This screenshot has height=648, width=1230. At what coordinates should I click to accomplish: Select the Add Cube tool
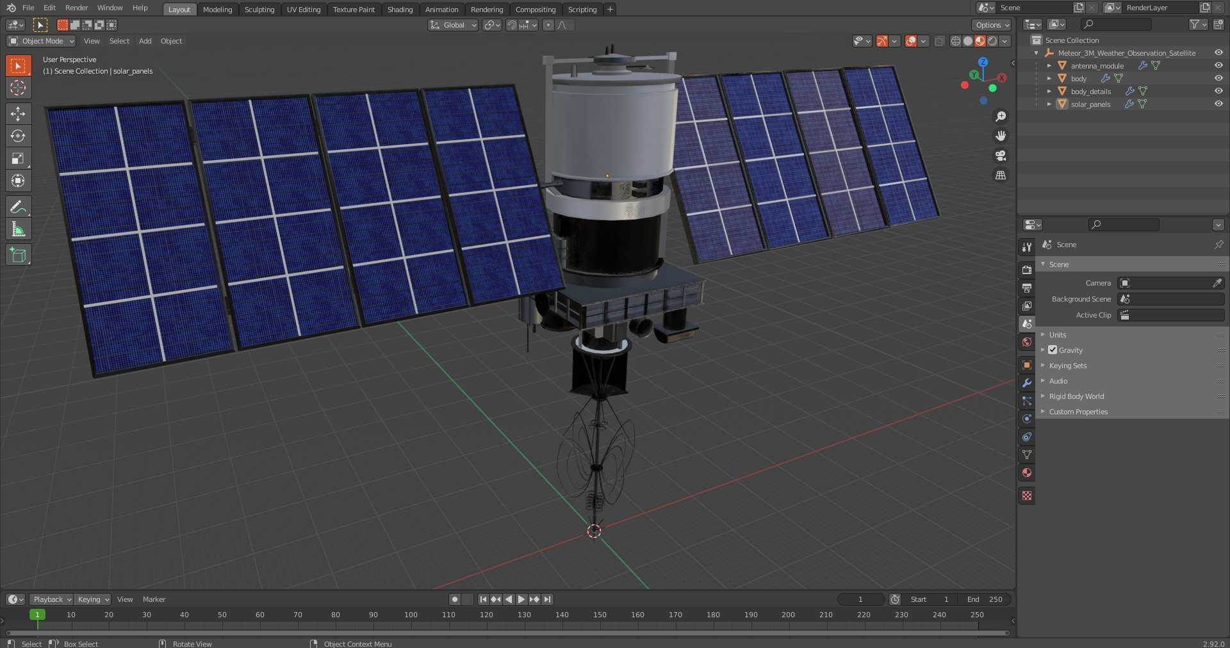pyautogui.click(x=18, y=255)
